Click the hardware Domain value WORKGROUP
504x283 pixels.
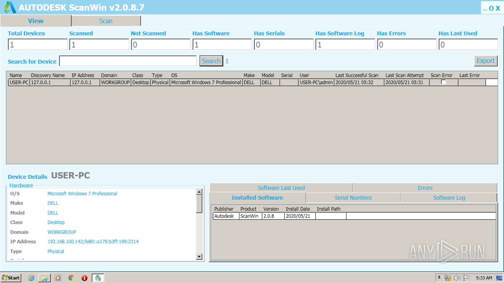tap(62, 232)
